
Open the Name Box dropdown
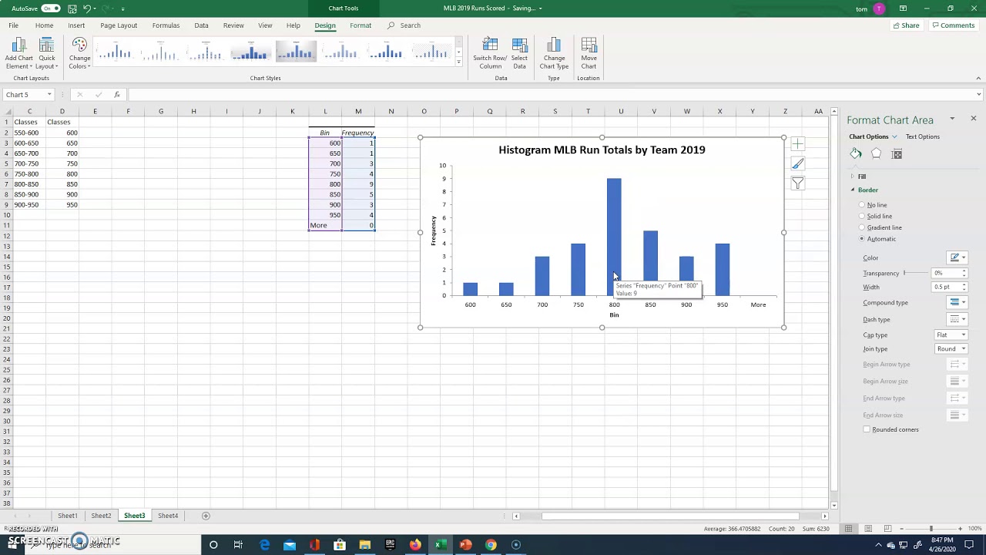49,95
